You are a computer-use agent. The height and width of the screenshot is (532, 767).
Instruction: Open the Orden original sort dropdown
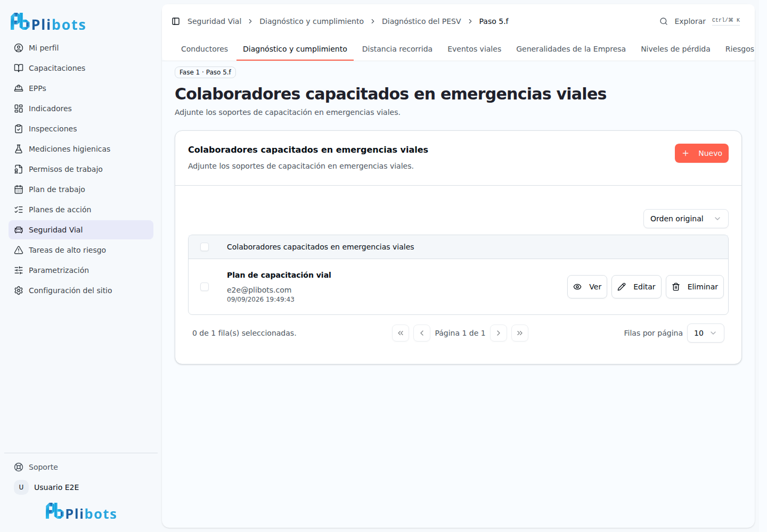(686, 219)
